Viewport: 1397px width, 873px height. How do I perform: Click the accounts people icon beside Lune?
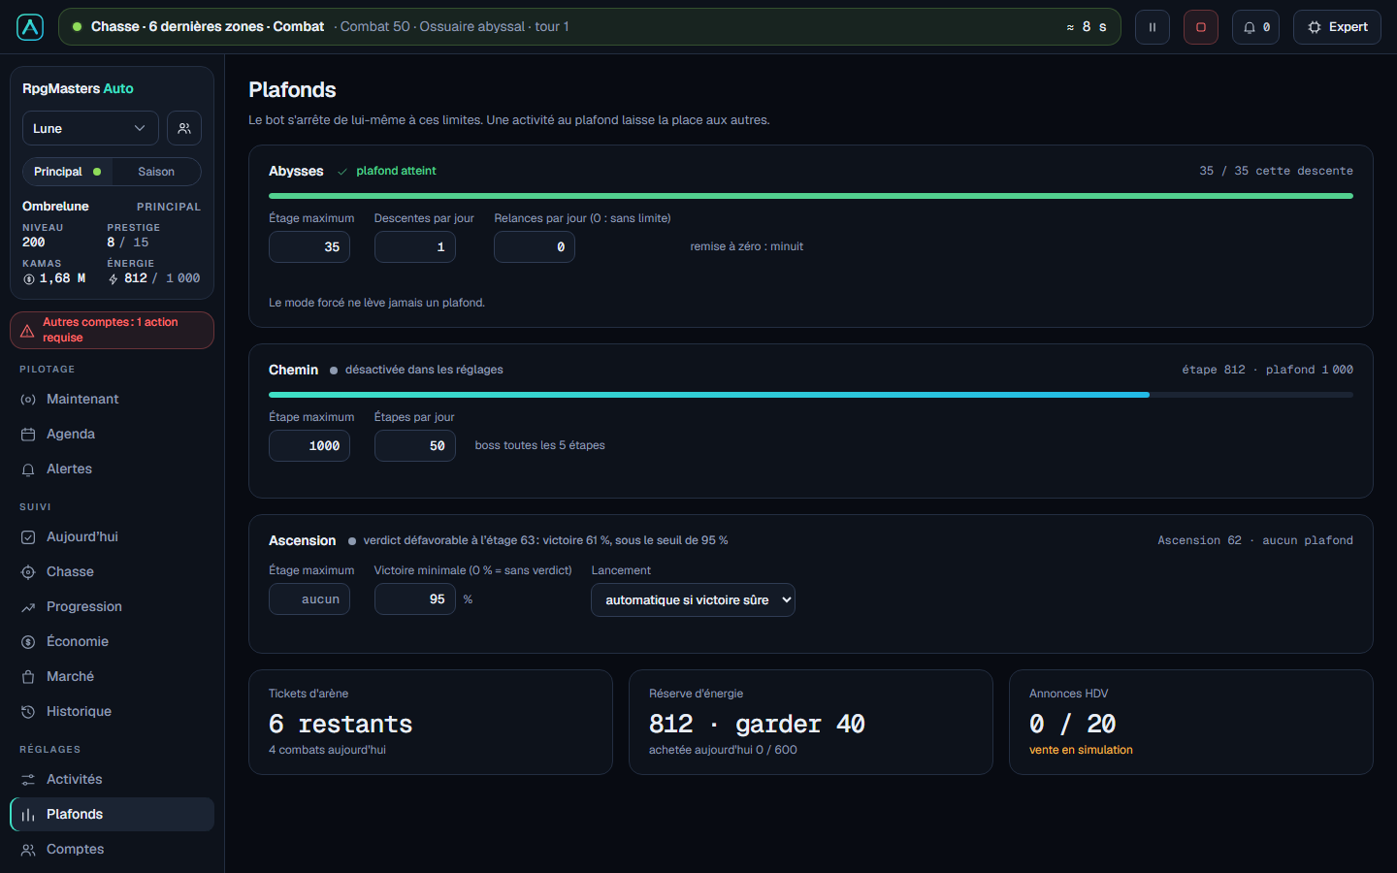pyautogui.click(x=184, y=128)
